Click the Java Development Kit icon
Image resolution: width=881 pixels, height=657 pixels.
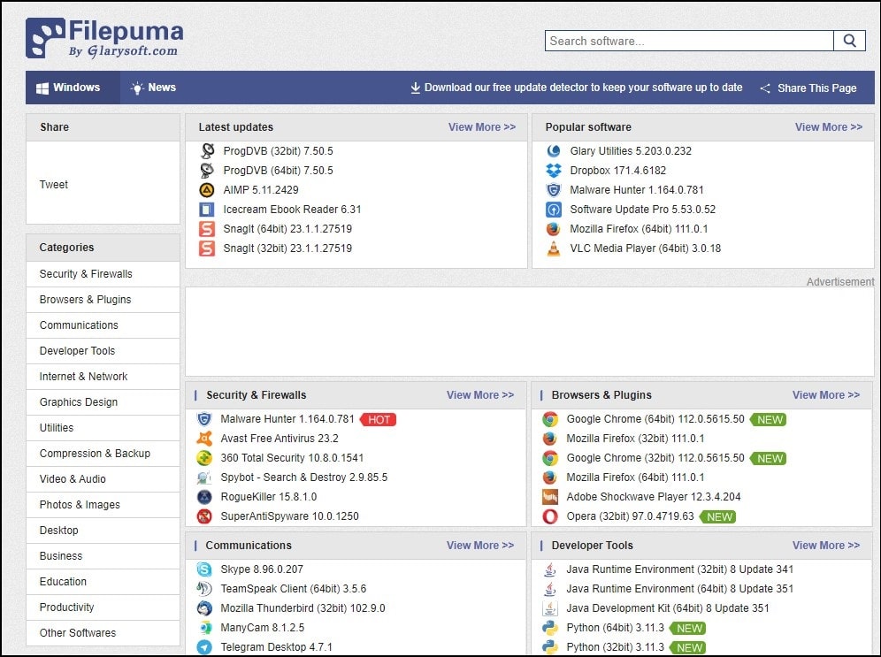(550, 608)
